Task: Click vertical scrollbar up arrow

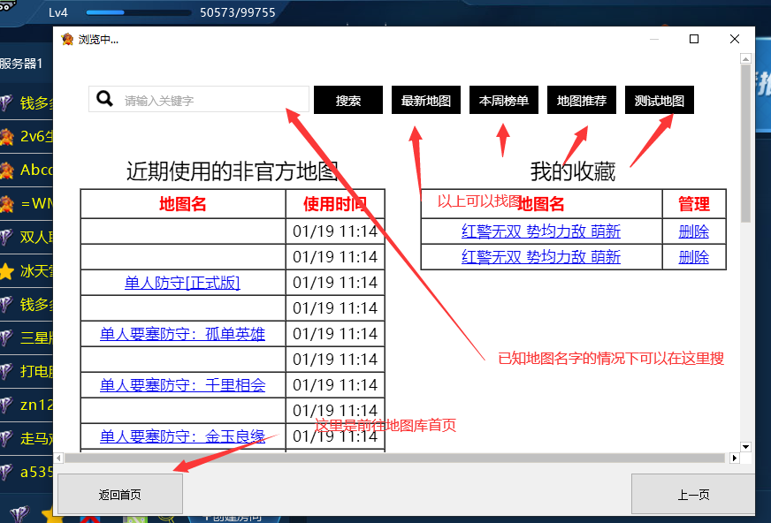Action: pyautogui.click(x=745, y=59)
